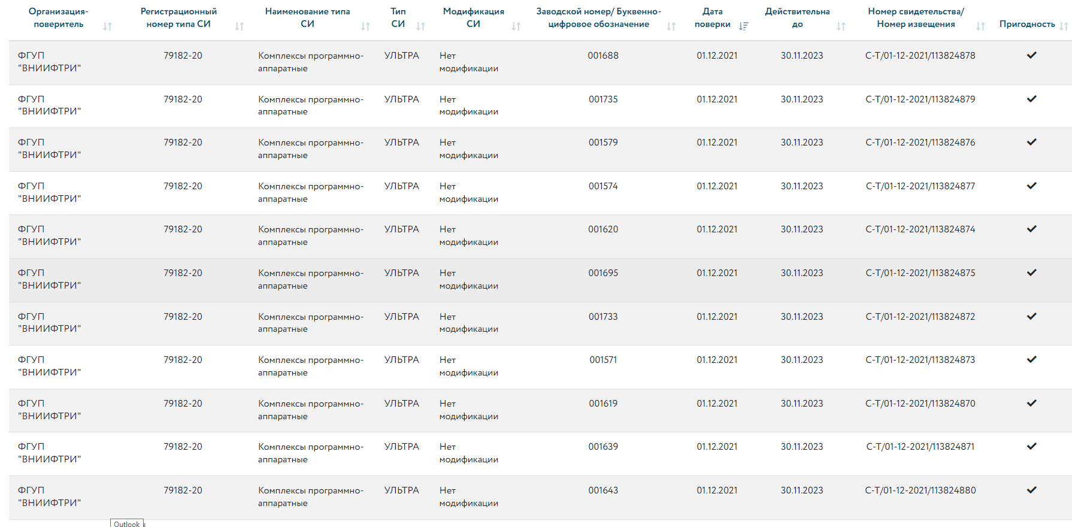Viewport: 1072px width, 527px height.
Task: Sort by Модификация СИ arrows icon
Action: 516,26
